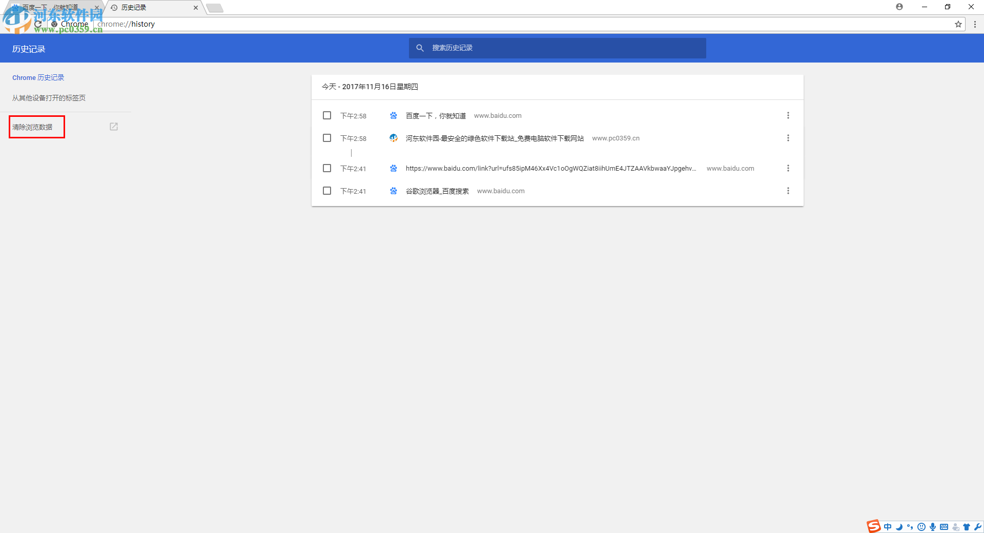
Task: Check the box for the baidu.com/link entry
Action: click(327, 168)
